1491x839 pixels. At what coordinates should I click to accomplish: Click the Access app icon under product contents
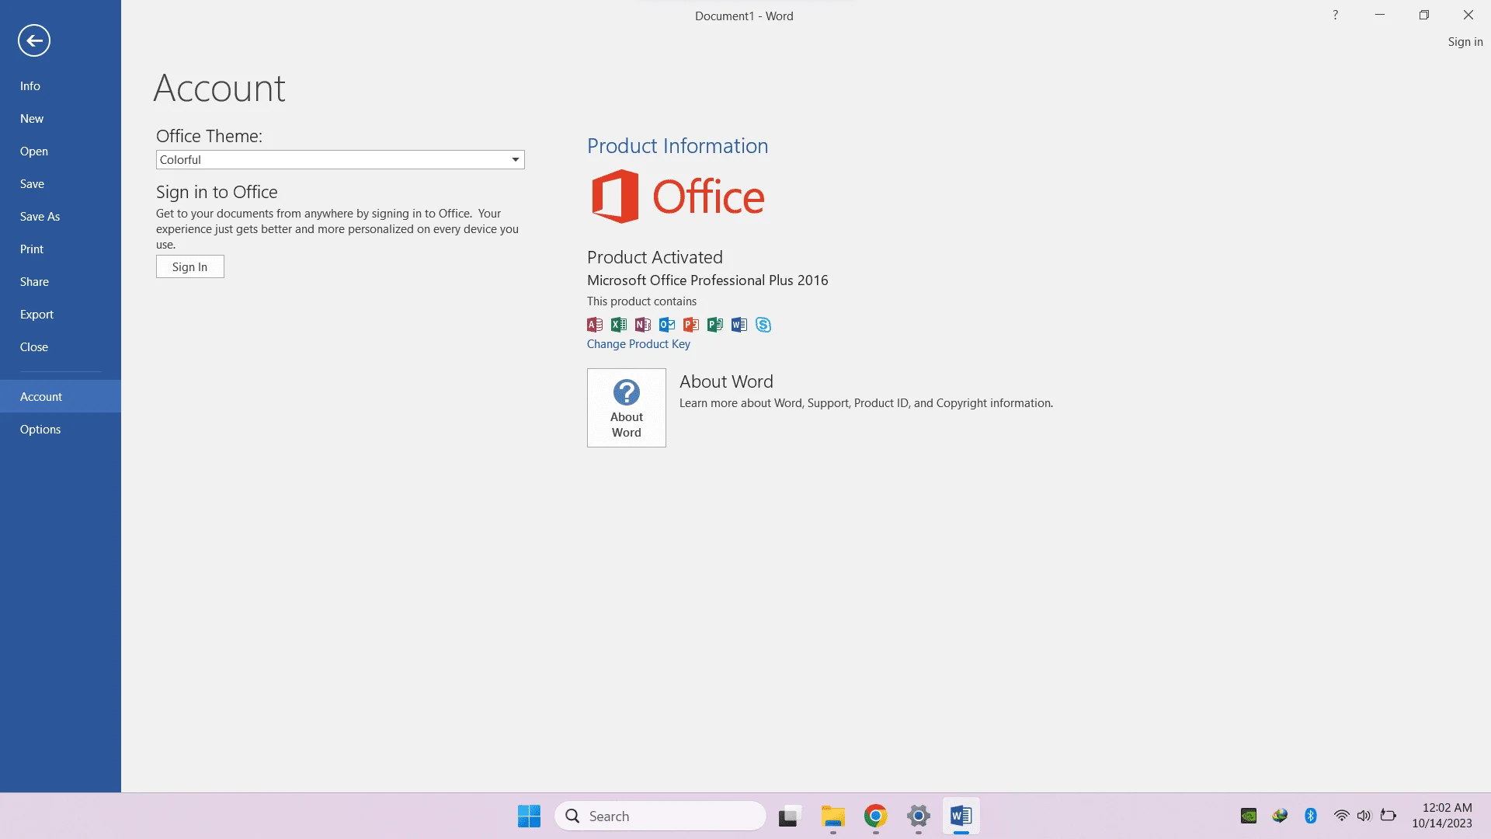point(595,325)
